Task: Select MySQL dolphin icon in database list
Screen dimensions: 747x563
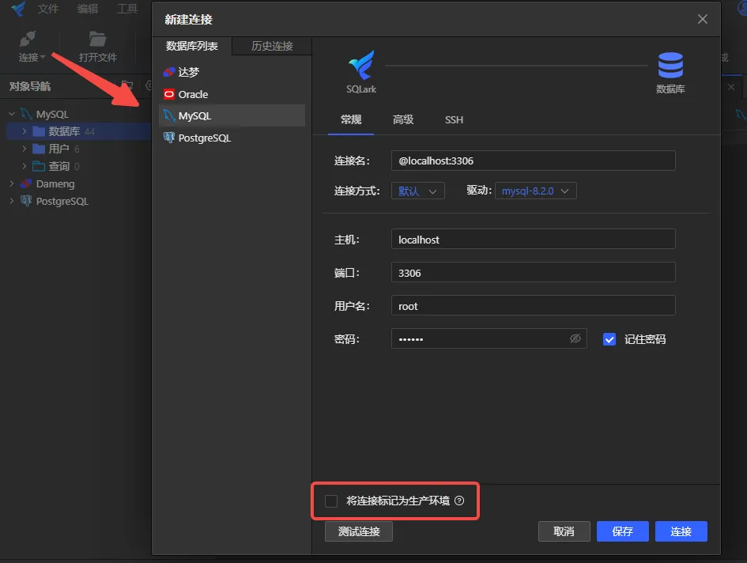Action: [169, 115]
